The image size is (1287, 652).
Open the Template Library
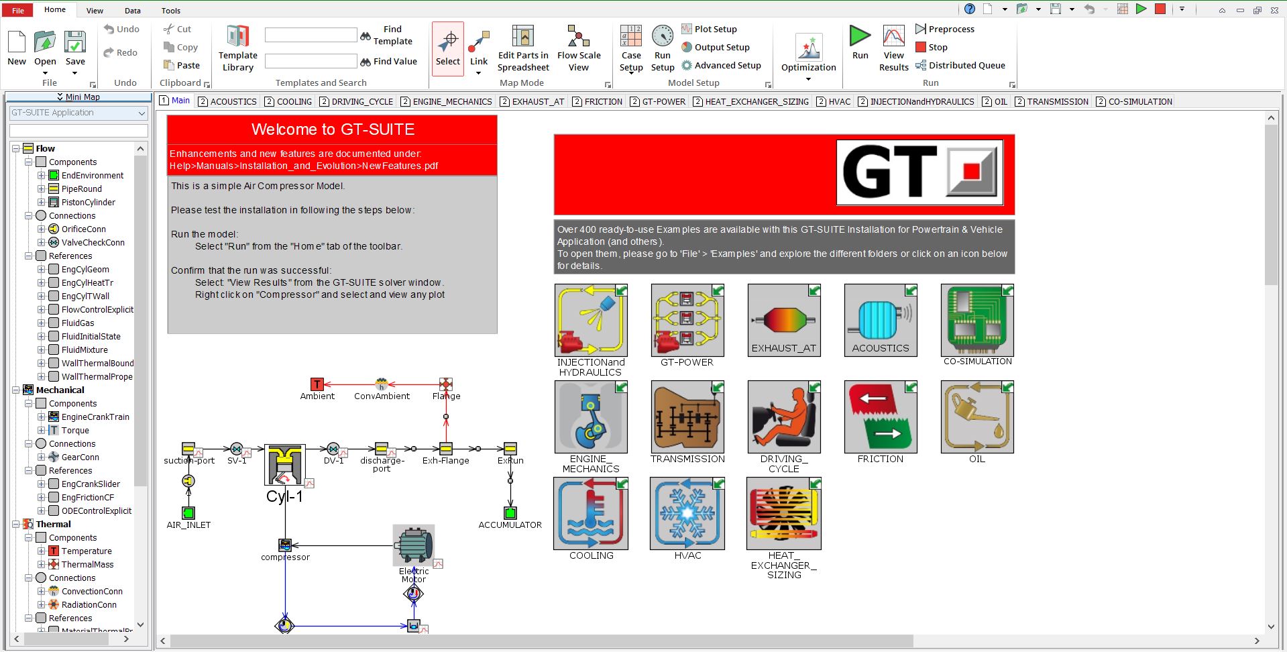click(237, 47)
